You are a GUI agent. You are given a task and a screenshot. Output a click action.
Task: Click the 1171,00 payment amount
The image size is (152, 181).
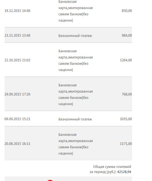click(x=126, y=143)
